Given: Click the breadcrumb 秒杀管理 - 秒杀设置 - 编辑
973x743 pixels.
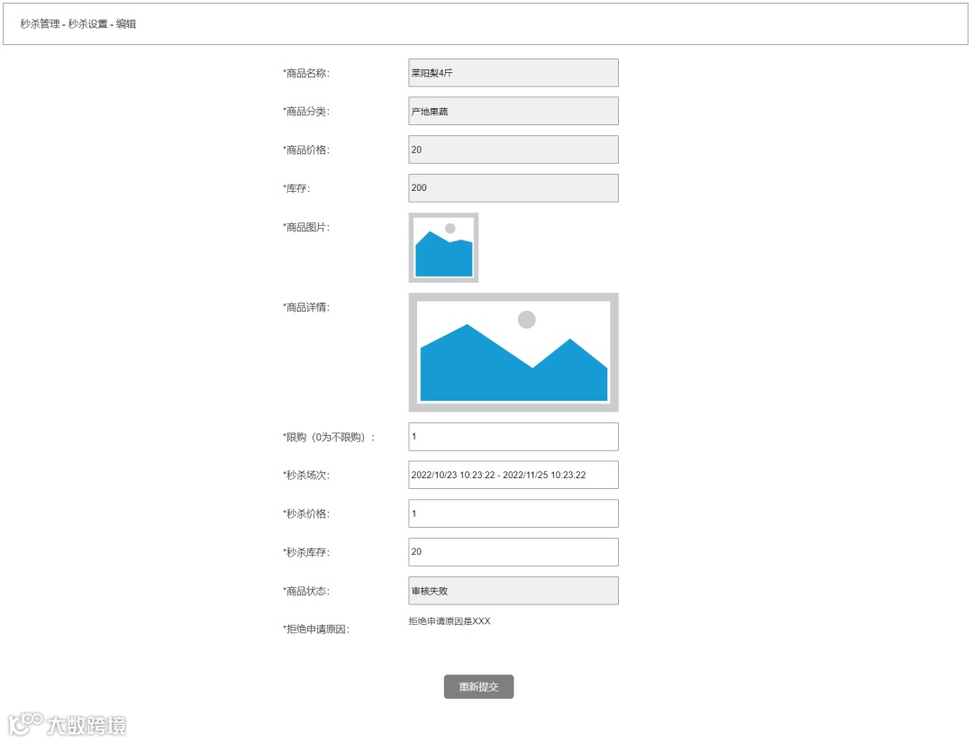Looking at the screenshot, I should [78, 23].
